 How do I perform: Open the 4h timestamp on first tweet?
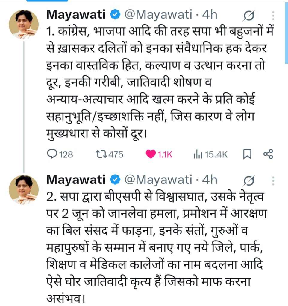click(209, 15)
